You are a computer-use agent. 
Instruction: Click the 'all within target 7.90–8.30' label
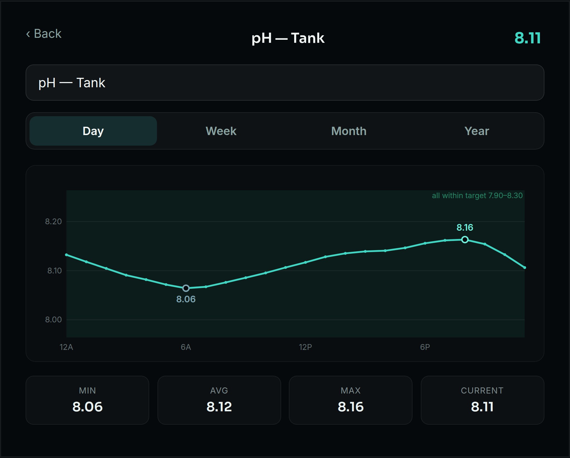tap(477, 196)
